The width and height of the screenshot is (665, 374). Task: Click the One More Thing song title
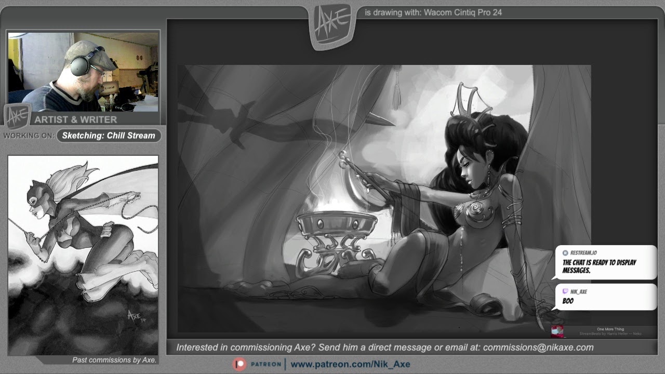click(x=610, y=329)
